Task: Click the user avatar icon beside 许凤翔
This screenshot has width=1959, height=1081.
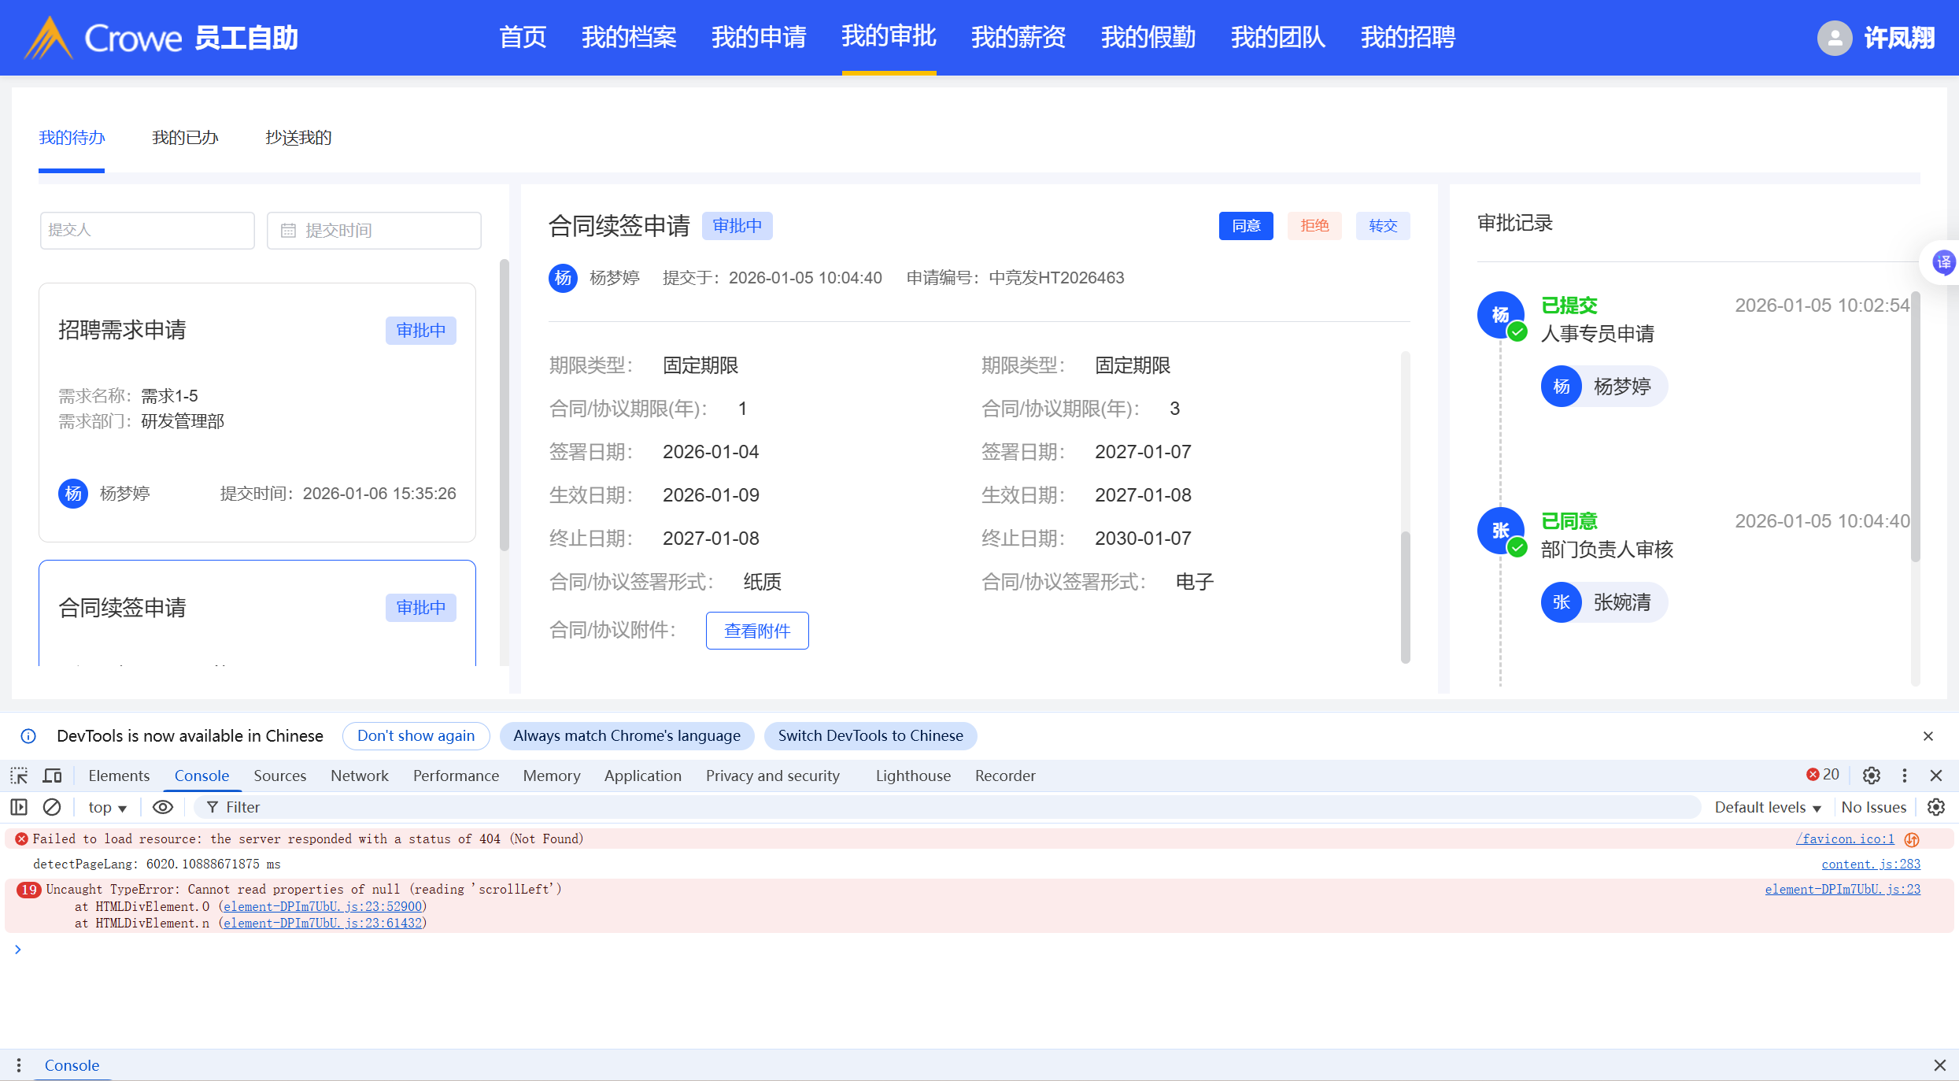Action: [1834, 38]
